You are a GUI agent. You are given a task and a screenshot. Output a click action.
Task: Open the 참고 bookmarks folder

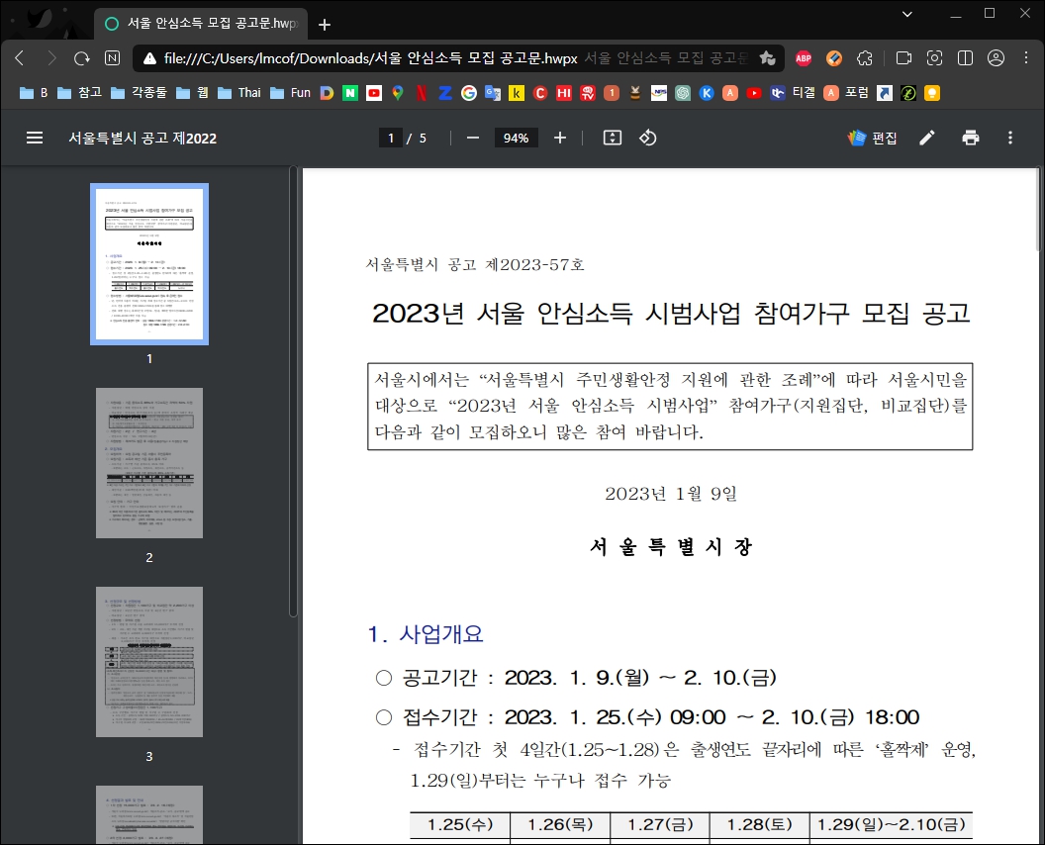80,93
